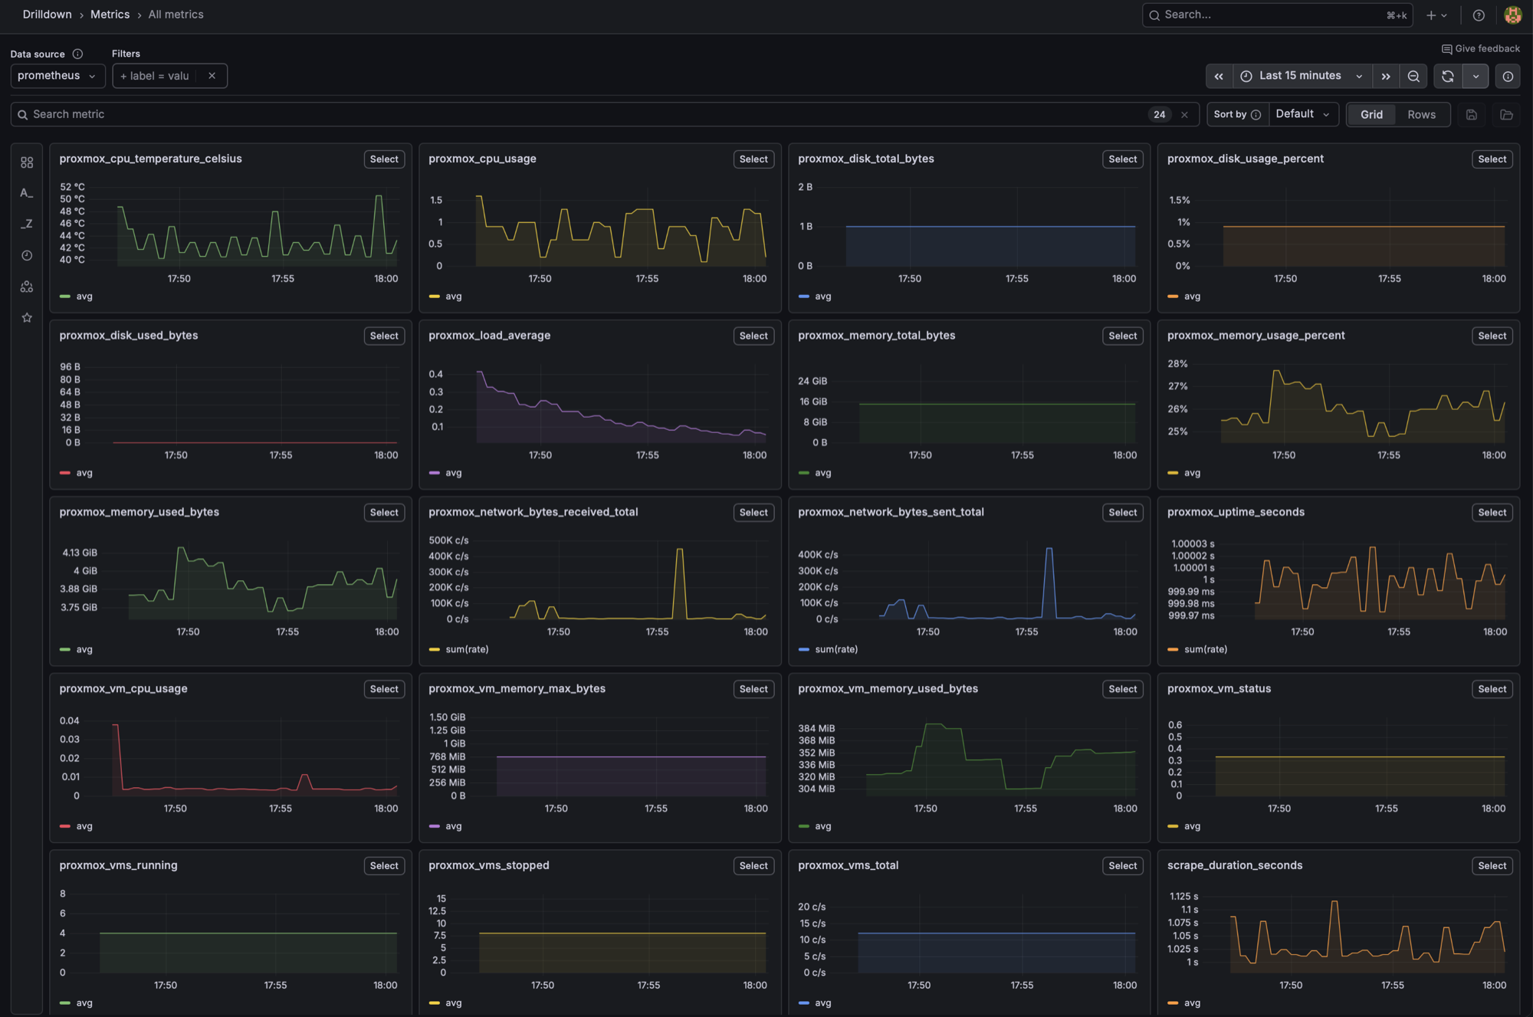Open the recent metrics clock sidebar icon
This screenshot has width=1533, height=1017.
point(27,255)
